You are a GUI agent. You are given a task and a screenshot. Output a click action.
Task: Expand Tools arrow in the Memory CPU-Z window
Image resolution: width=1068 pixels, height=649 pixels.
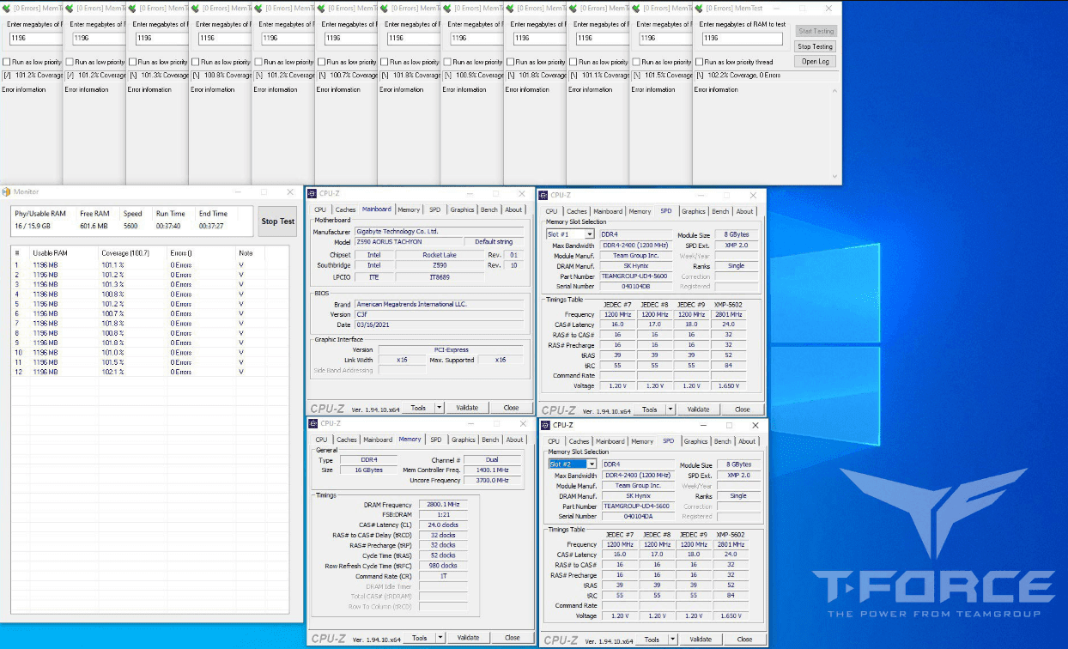[x=440, y=638]
